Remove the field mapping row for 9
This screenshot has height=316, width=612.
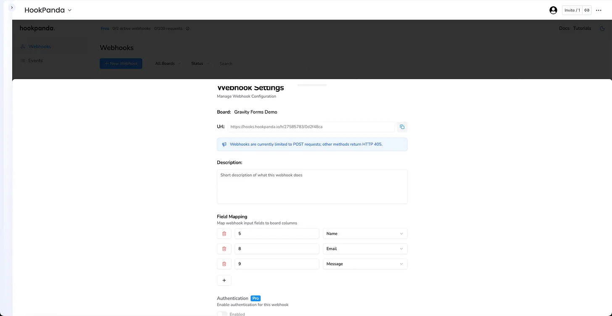[224, 264]
